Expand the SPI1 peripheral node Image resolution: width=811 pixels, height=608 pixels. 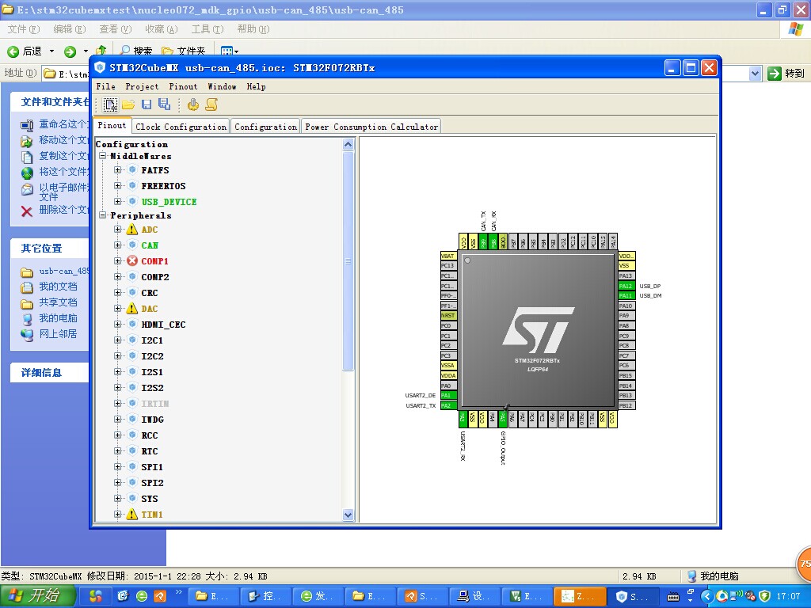pyautogui.click(x=118, y=466)
